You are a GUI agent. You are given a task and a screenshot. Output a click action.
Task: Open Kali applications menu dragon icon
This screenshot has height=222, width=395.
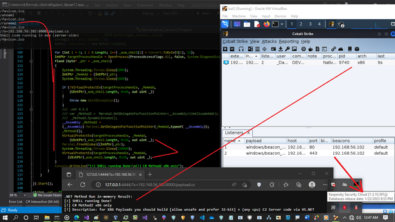point(225,24)
